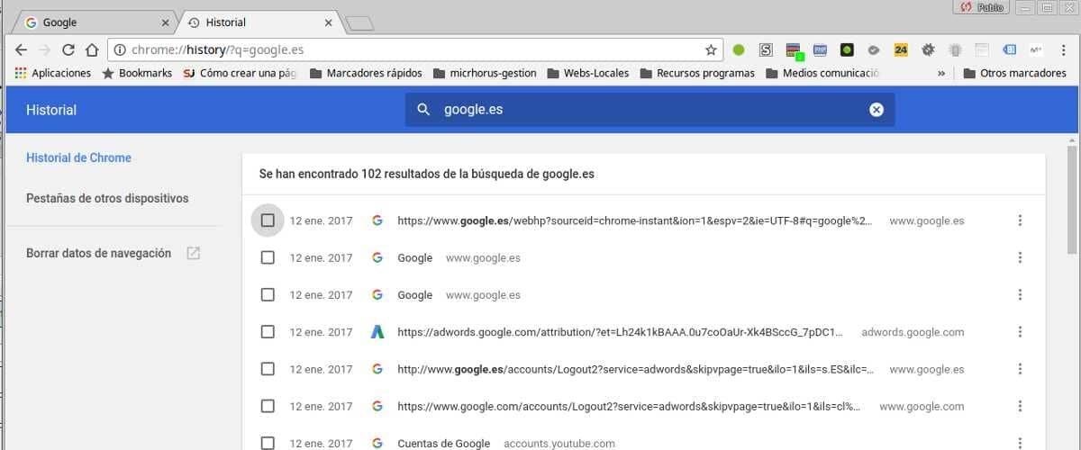Open the home page icon
This screenshot has height=450, width=1081.
pyautogui.click(x=92, y=50)
